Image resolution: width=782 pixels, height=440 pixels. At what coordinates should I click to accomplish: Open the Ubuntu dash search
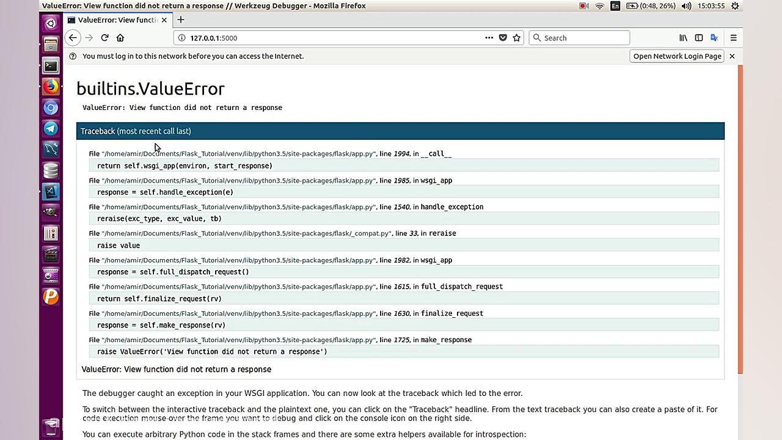tap(51, 23)
